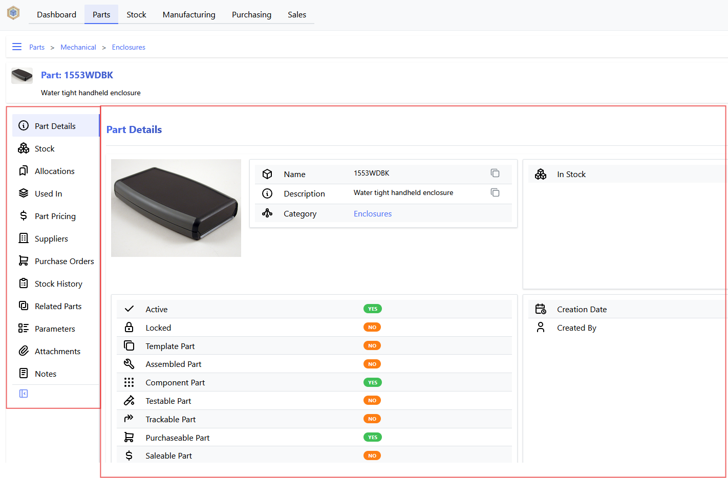
Task: Click the Active YES badge
Action: [x=373, y=309]
